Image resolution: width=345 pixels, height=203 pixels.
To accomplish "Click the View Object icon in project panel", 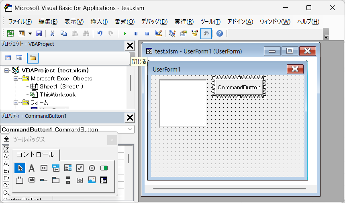I will (x=19, y=58).
